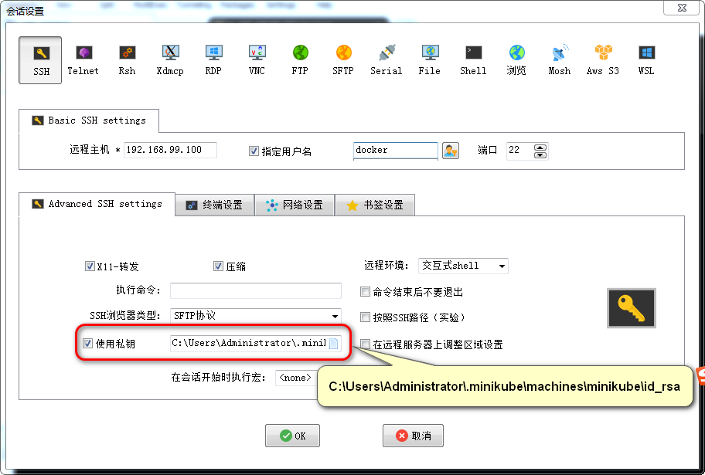
Task: Click the OK button
Action: pos(292,435)
